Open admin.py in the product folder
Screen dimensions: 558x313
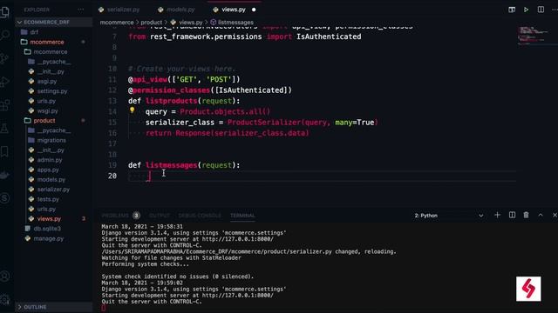coord(50,160)
